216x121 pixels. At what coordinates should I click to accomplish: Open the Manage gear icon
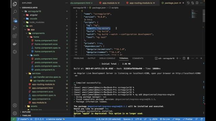point(15,113)
